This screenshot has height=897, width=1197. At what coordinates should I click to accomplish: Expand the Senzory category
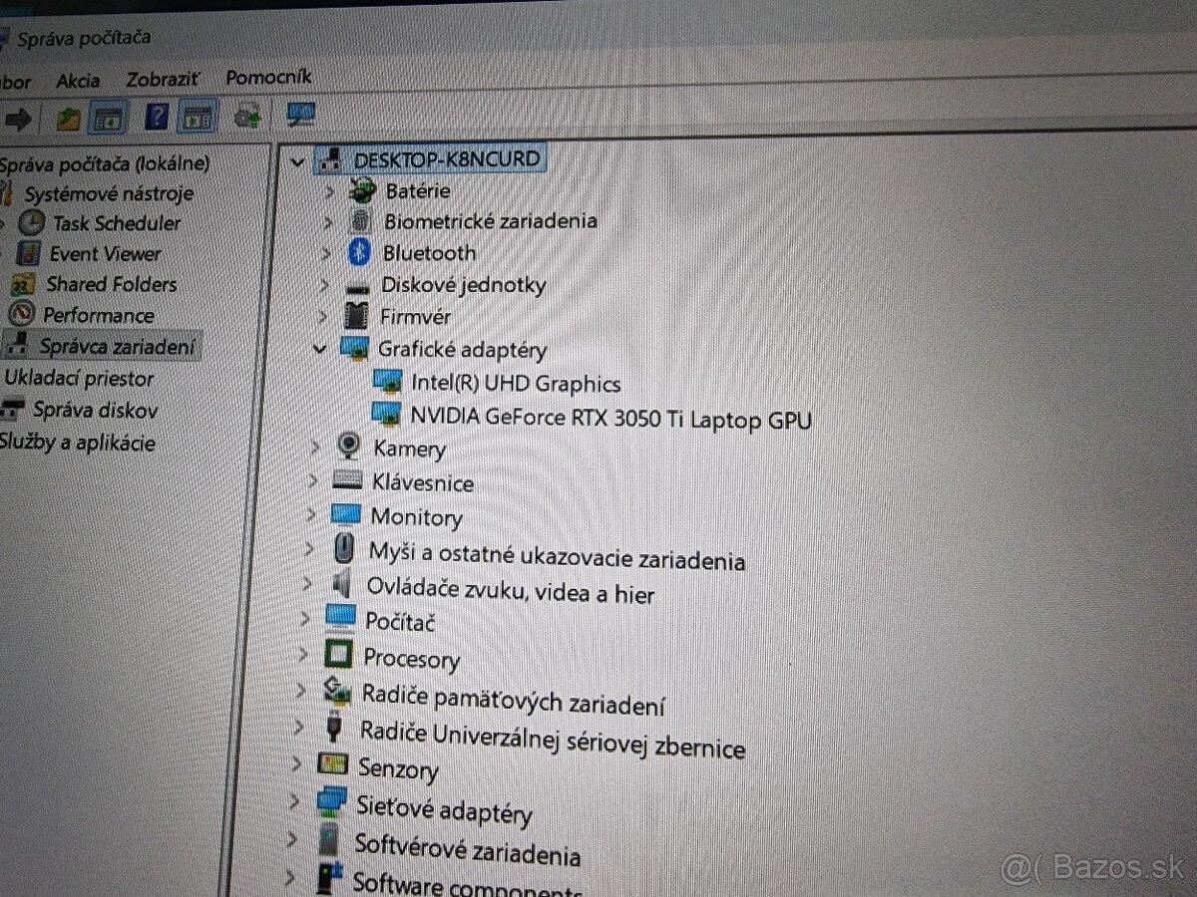click(x=296, y=763)
